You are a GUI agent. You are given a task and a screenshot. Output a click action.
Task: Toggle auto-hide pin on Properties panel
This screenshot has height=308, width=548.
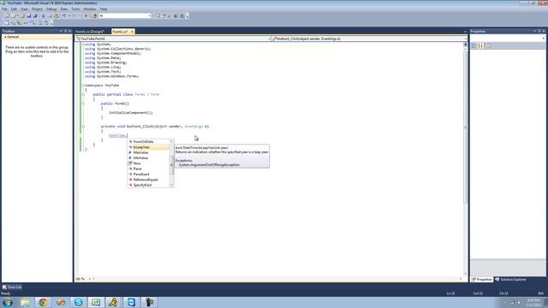click(x=539, y=31)
